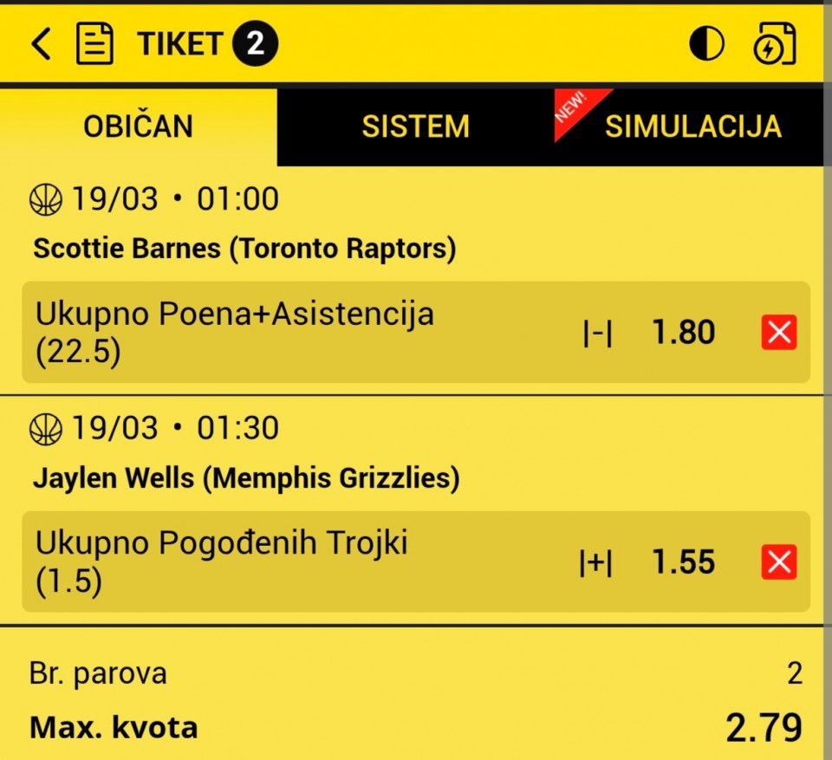The image size is (832, 760).
Task: Tap the Ukupno Poena+Asistencija (22.5) bet row
Action: click(x=234, y=332)
